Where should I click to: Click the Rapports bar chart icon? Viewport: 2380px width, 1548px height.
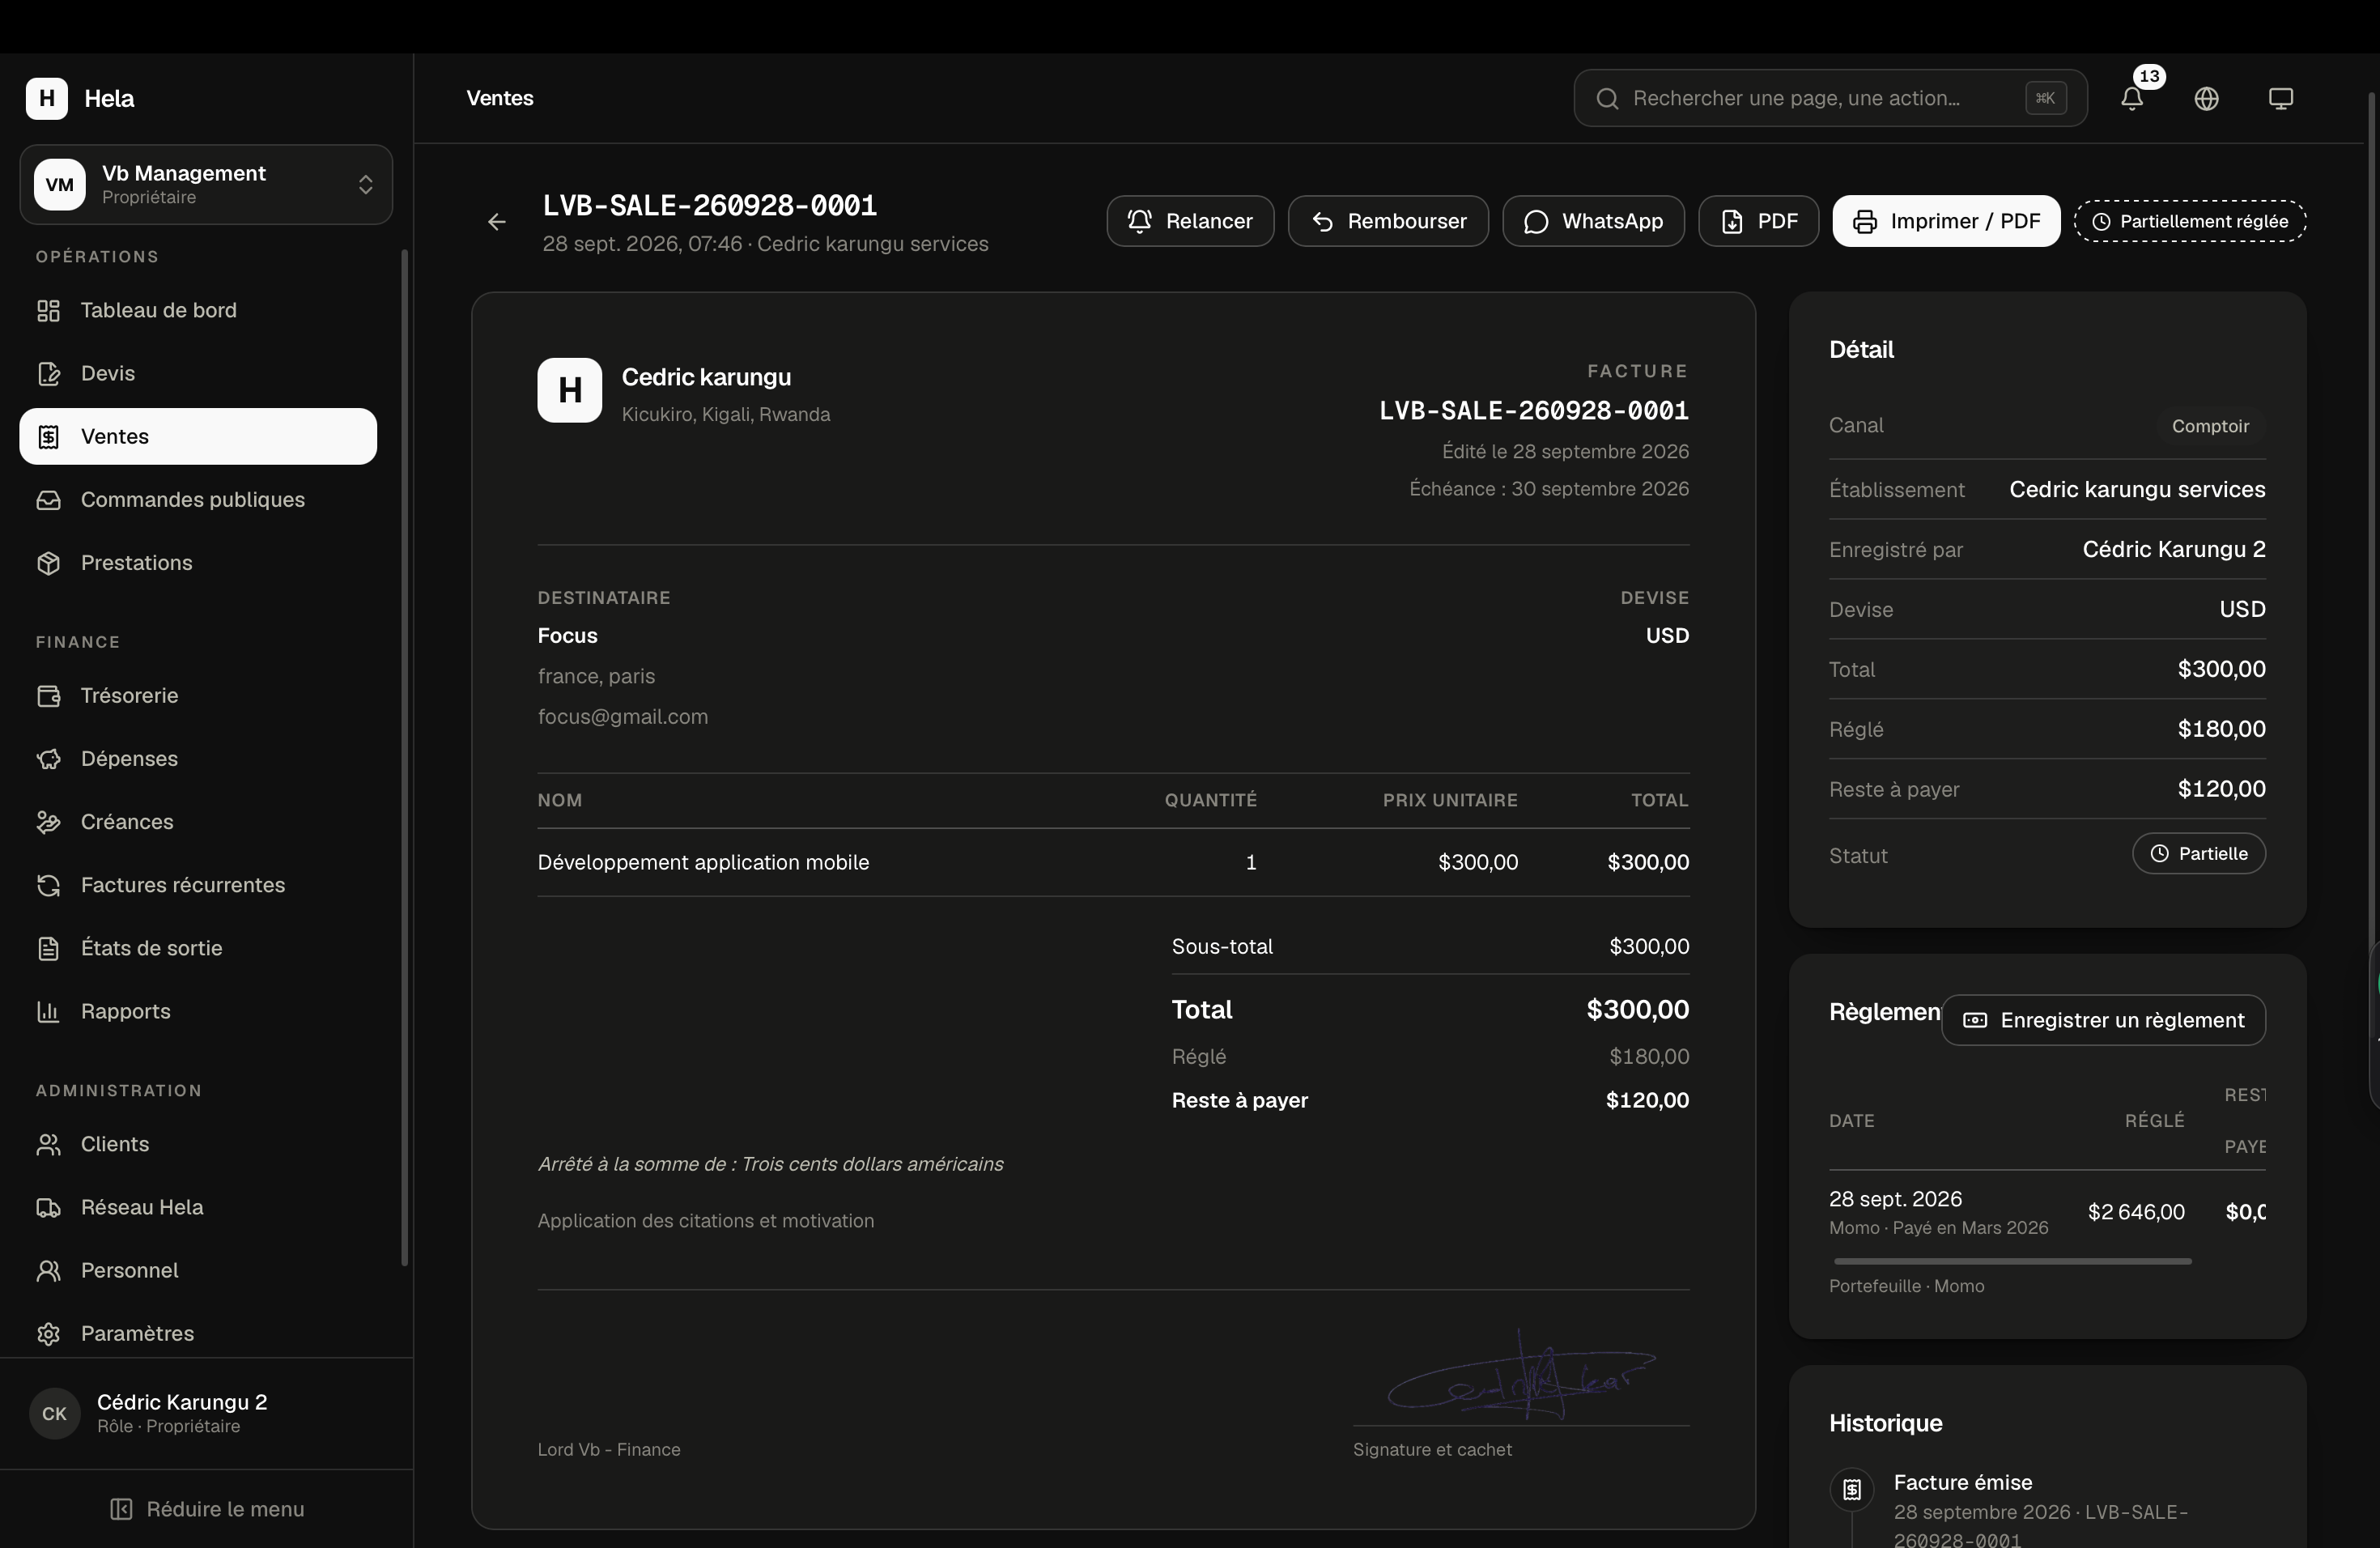coord(48,1011)
